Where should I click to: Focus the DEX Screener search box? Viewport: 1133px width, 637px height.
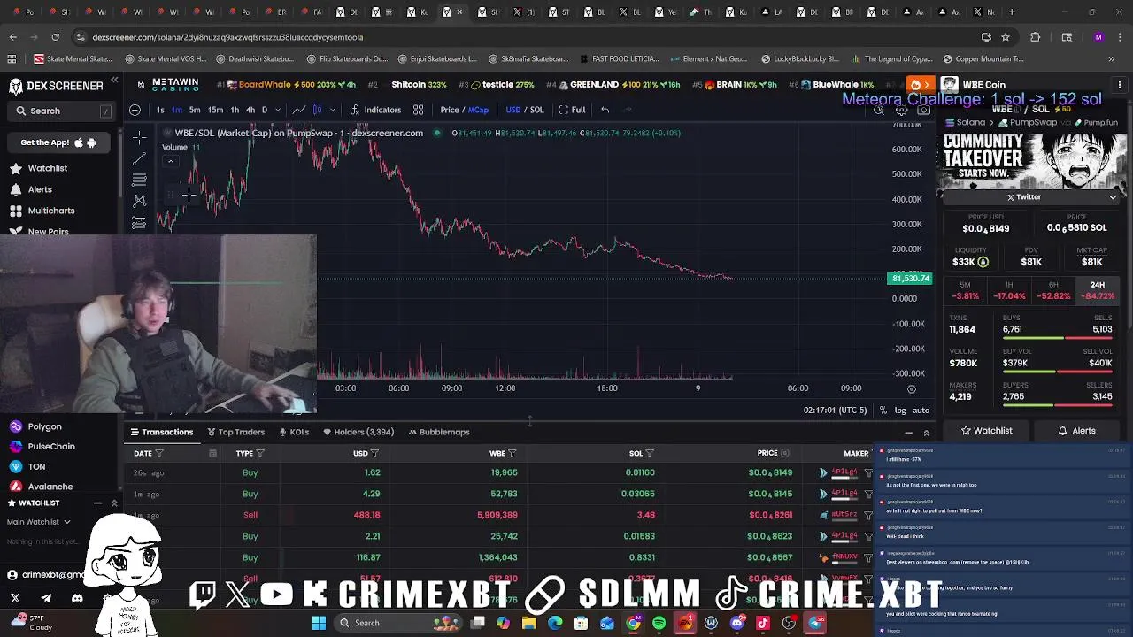point(61,111)
